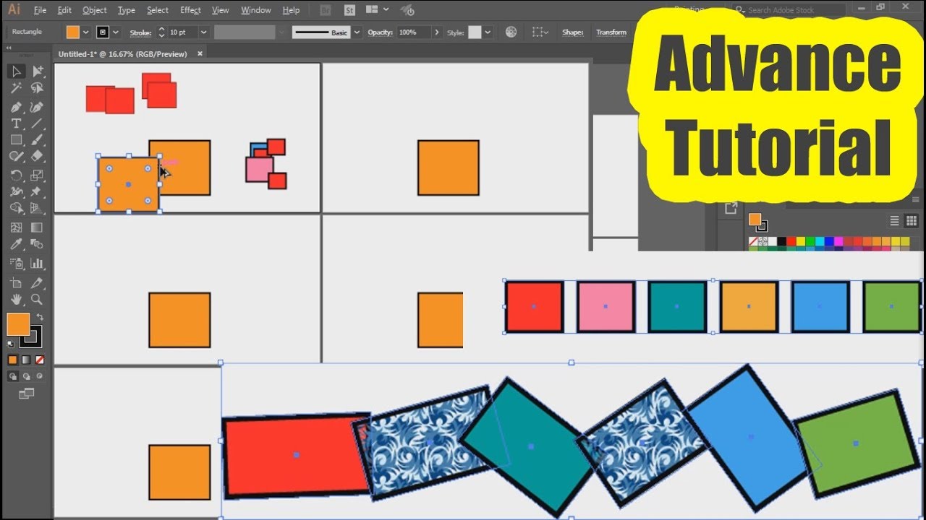Select the Pen tool
The image size is (926, 520).
click(16, 107)
